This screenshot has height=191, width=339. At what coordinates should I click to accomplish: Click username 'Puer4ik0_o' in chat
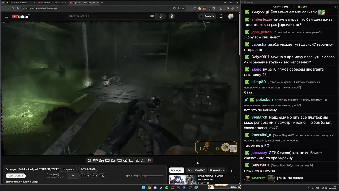tap(261, 135)
